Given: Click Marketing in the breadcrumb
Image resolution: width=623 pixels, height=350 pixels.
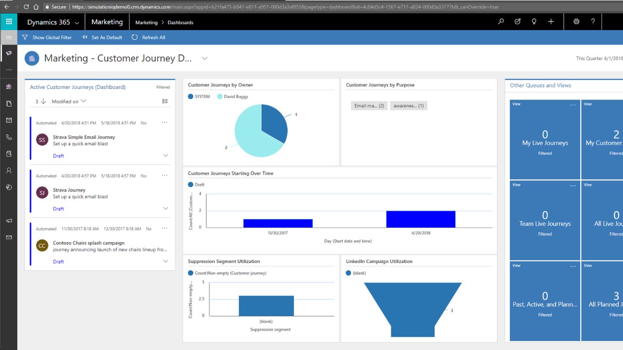Looking at the screenshot, I should click(147, 22).
